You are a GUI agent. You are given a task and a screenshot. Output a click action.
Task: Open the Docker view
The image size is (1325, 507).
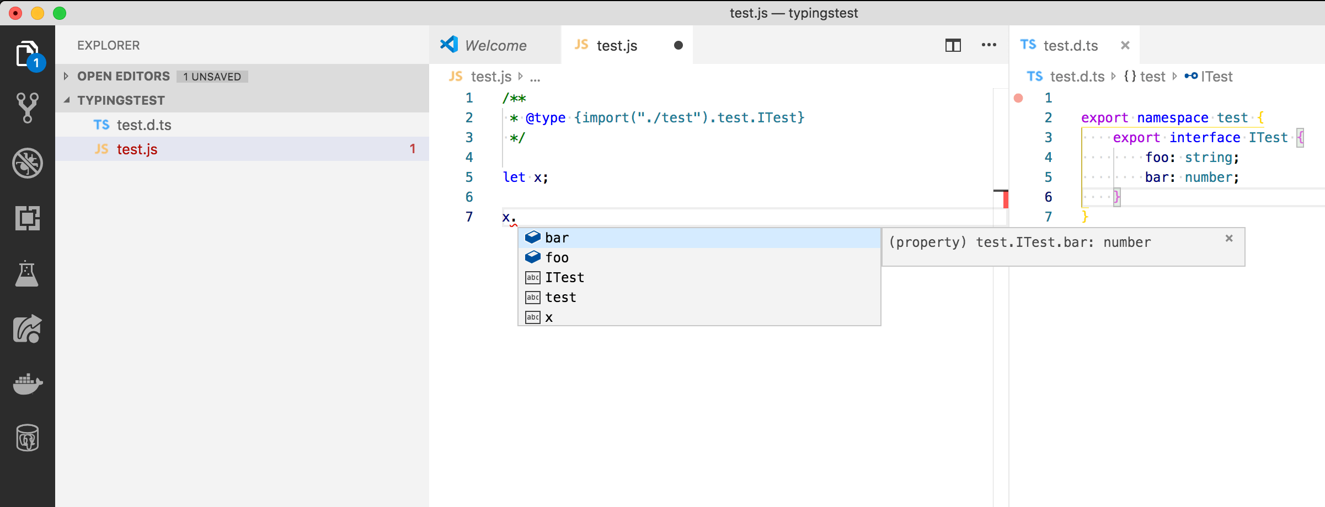click(28, 384)
